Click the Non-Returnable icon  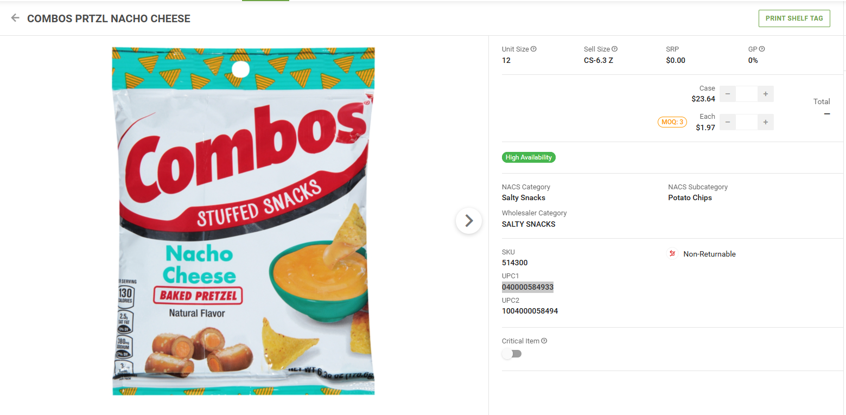(672, 253)
